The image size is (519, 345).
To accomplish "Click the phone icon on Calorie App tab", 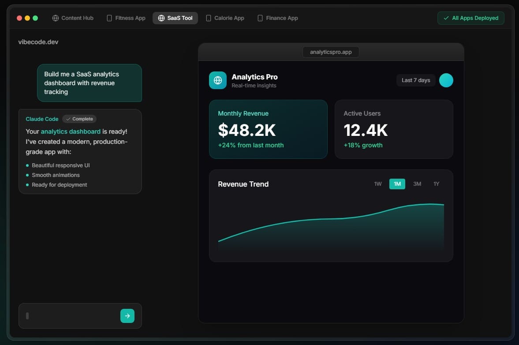I will click(209, 18).
